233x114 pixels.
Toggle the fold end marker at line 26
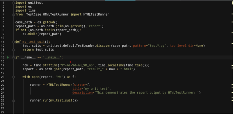14,100
